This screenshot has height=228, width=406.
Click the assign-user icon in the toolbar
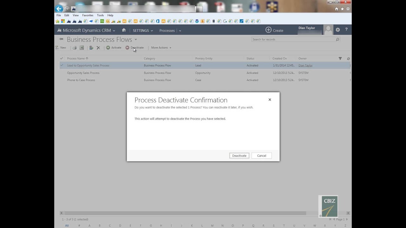pyautogui.click(x=91, y=47)
